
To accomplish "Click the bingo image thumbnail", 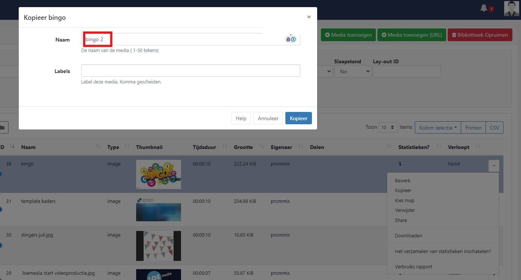I will pos(159,174).
